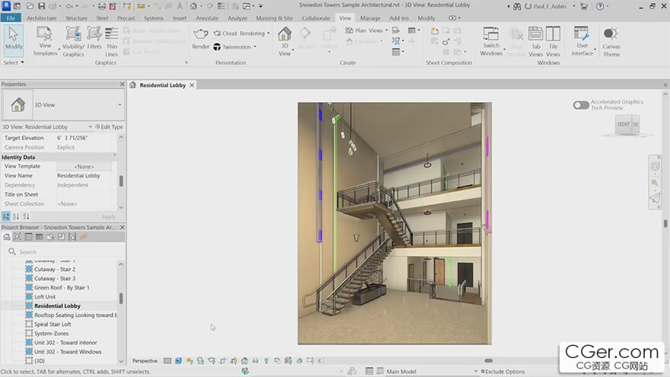Image resolution: width=670 pixels, height=377 pixels.
Task: Close the Project Browser panel
Action: [123, 228]
